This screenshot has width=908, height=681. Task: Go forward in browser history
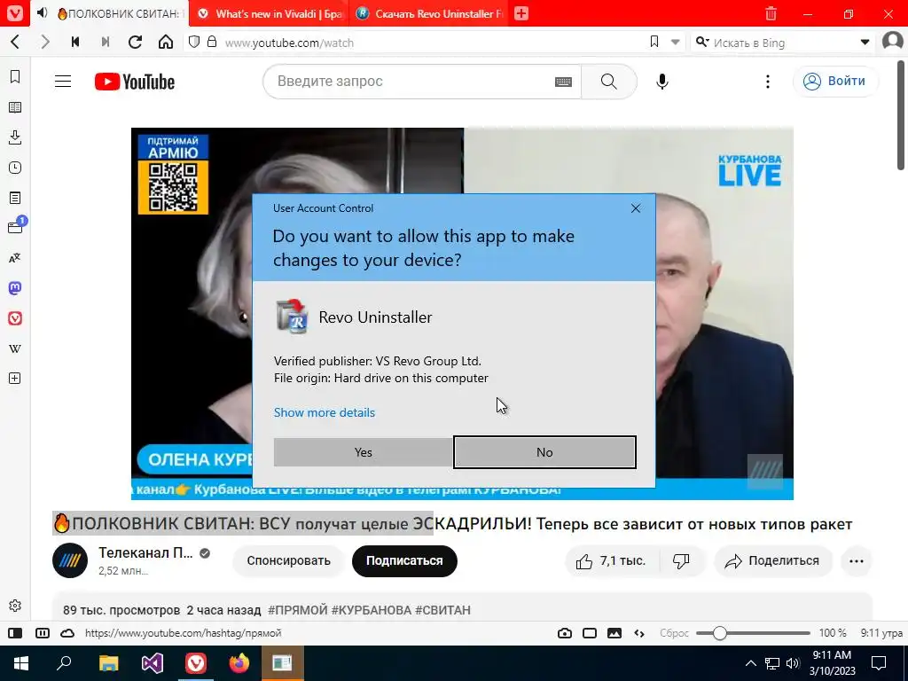[x=45, y=43]
